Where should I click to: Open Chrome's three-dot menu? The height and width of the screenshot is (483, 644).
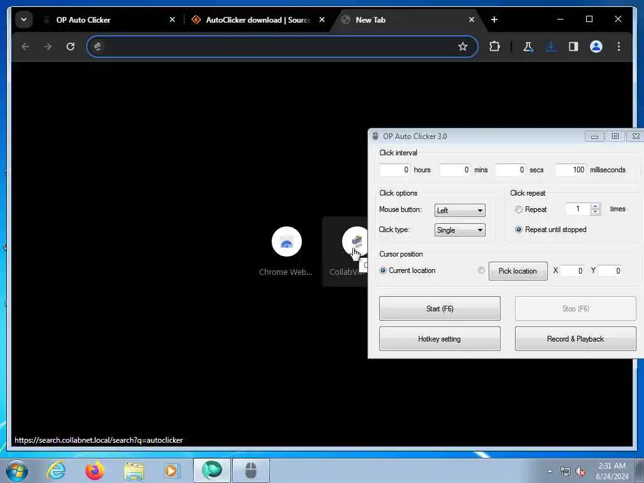(x=619, y=47)
